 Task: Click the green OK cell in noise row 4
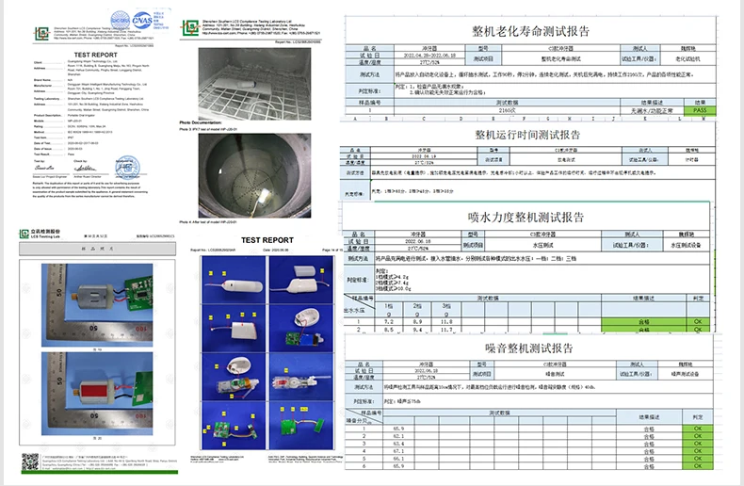(698, 451)
